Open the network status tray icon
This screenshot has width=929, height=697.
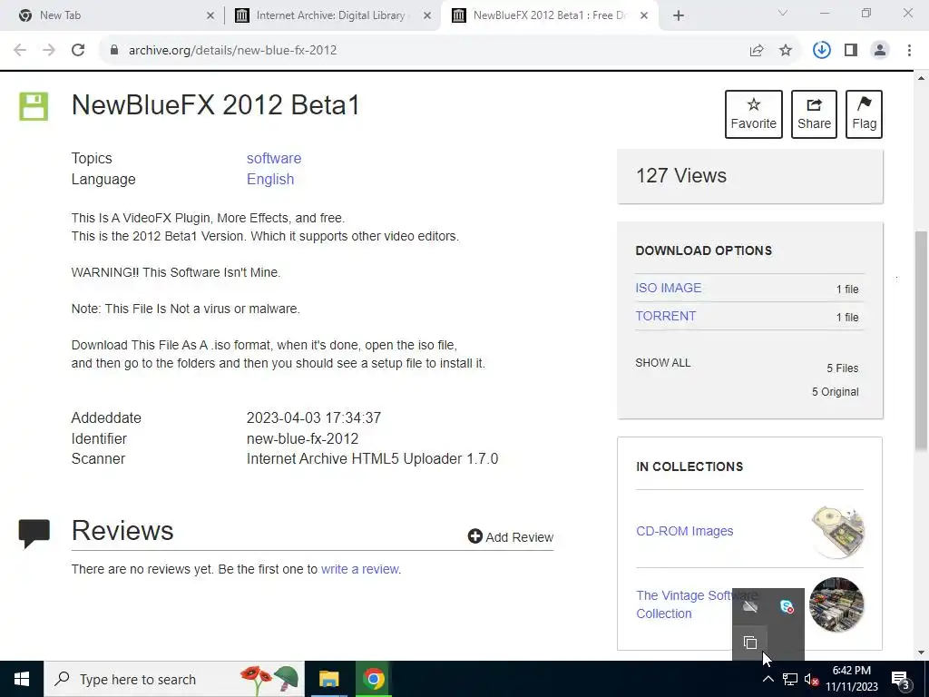pyautogui.click(x=790, y=679)
